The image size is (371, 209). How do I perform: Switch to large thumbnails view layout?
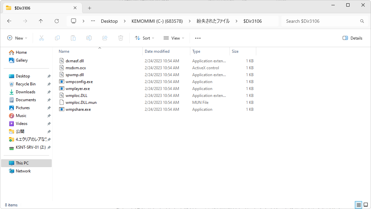click(x=365, y=205)
